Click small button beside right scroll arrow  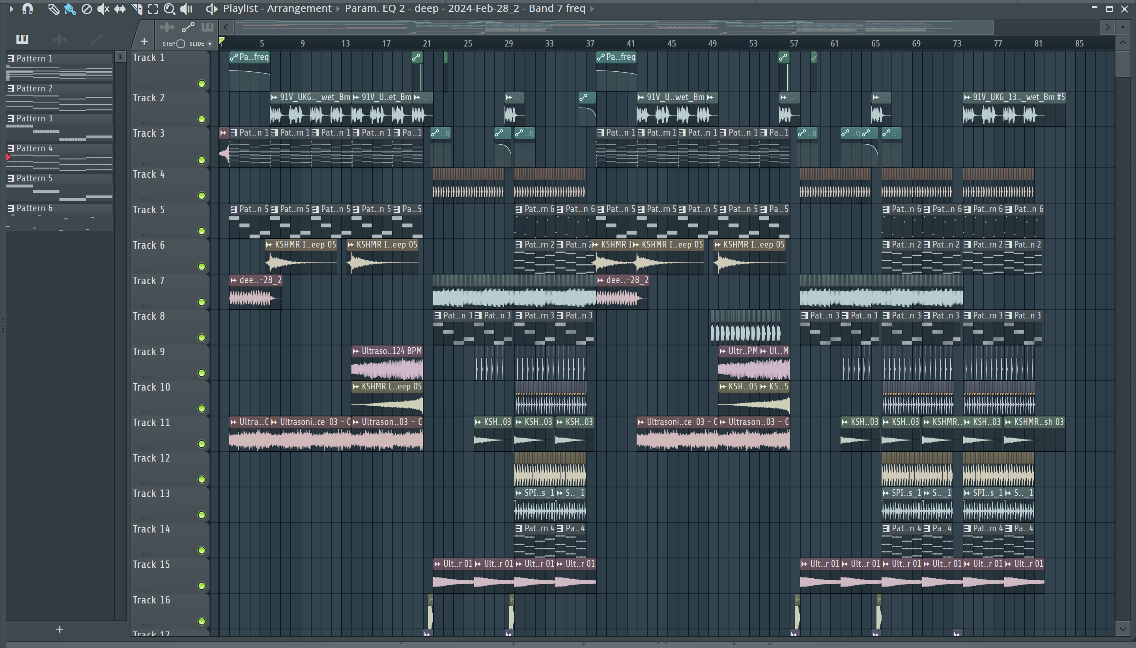pyautogui.click(x=1123, y=27)
